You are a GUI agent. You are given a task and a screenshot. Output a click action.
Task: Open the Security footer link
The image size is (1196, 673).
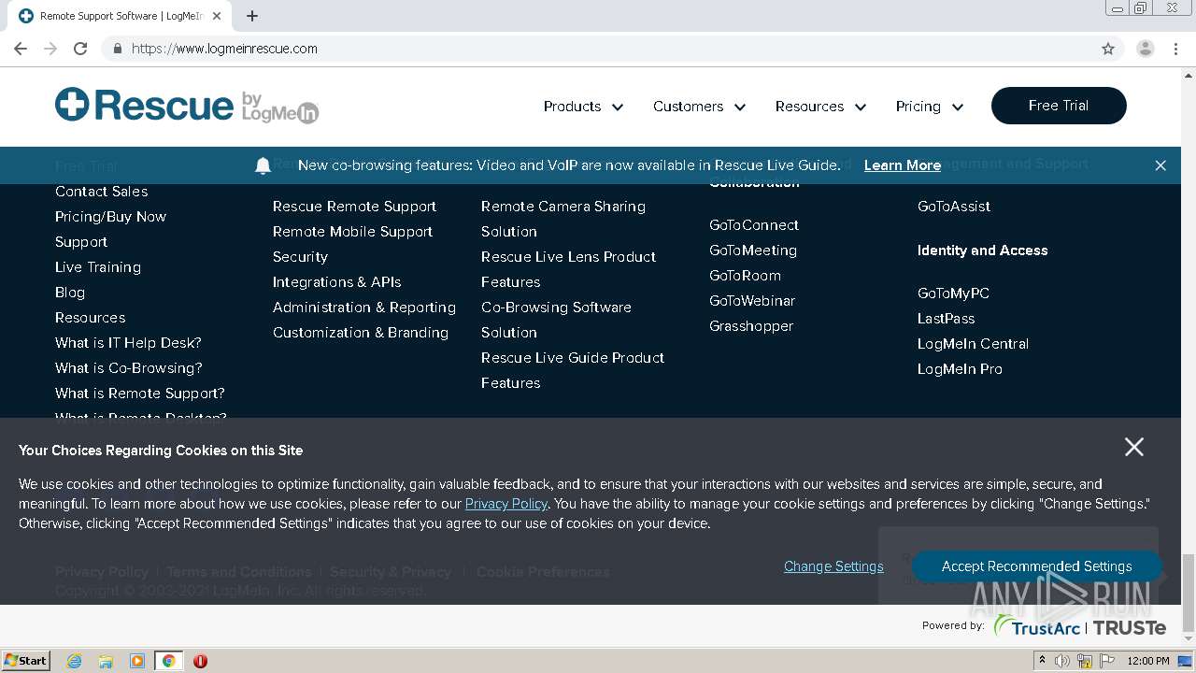[300, 257]
